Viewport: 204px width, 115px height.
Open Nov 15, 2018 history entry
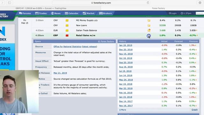click(x=126, y=54)
